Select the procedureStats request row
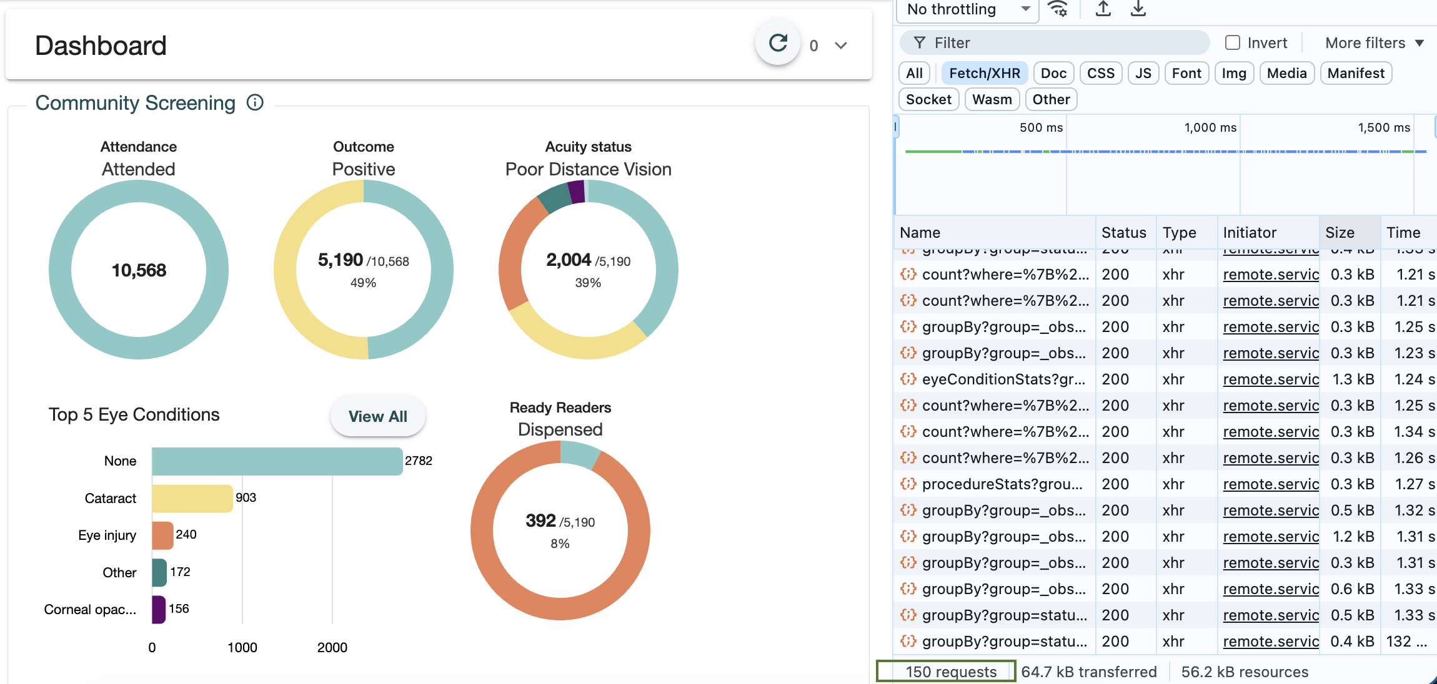 [1165, 484]
